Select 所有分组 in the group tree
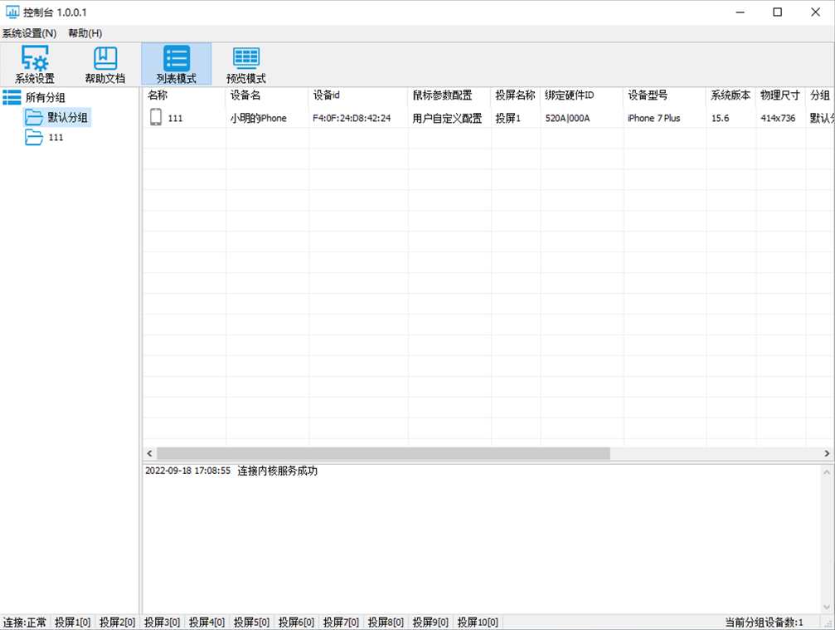835x630 pixels. 46,98
